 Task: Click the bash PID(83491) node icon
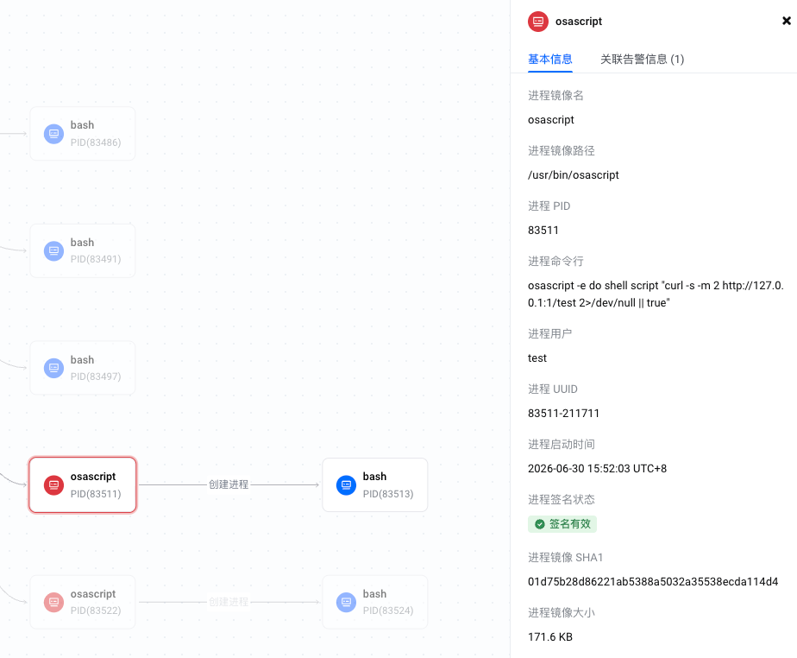tap(53, 251)
